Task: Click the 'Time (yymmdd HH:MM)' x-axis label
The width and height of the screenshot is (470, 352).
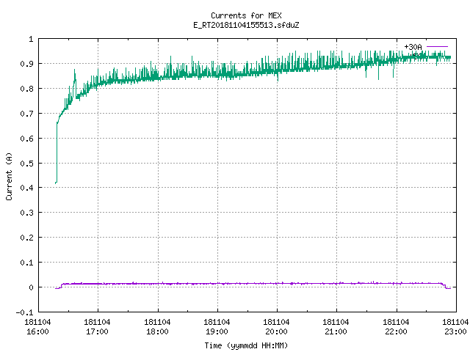Action: coord(246,345)
